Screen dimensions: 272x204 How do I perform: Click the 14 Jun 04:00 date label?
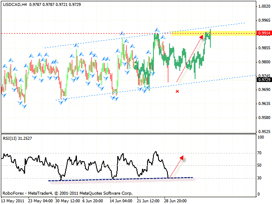click(x=121, y=200)
